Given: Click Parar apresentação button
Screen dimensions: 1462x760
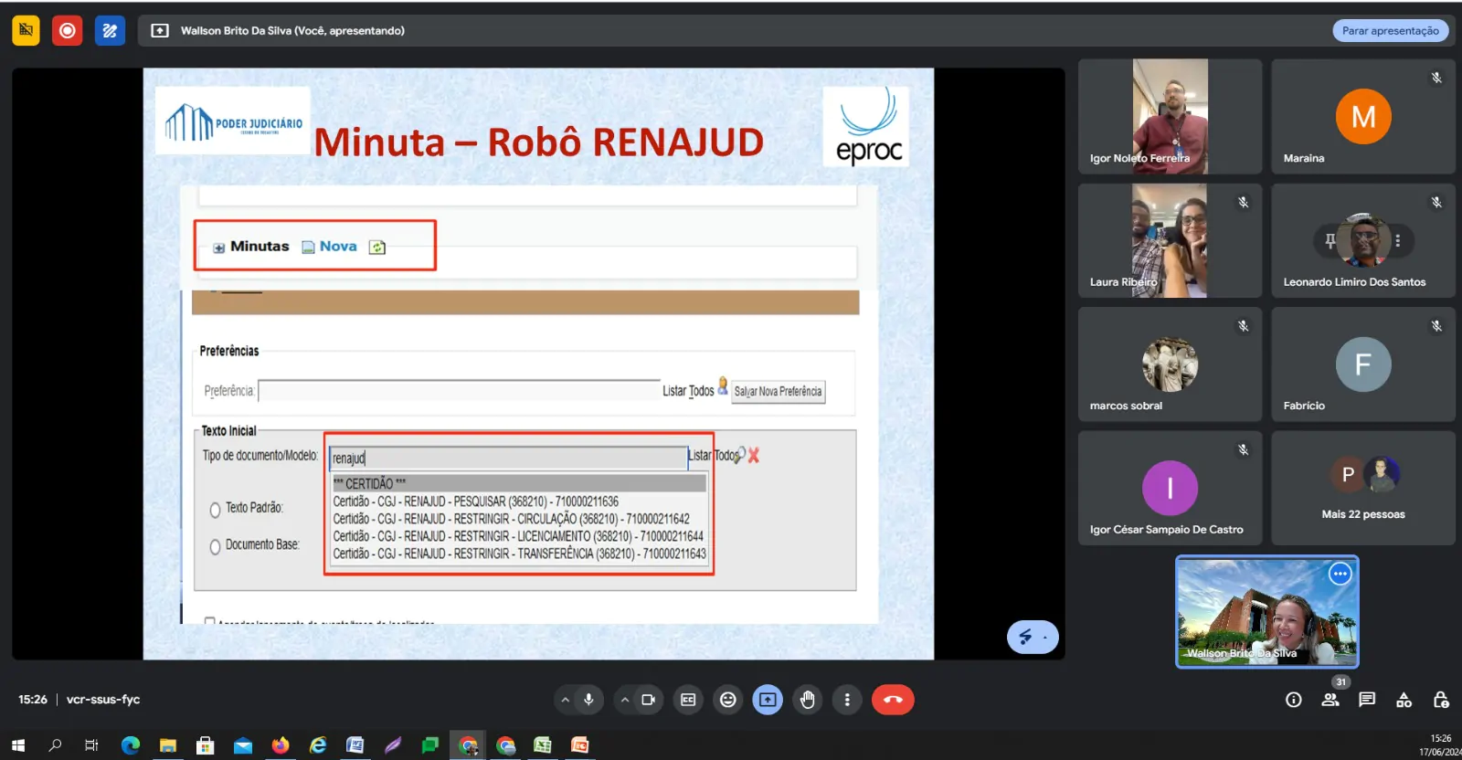Looking at the screenshot, I should (x=1390, y=30).
